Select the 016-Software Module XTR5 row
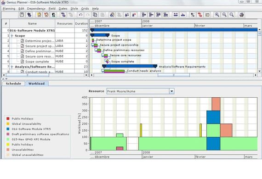Screen dimensions: 262x179 45,30
